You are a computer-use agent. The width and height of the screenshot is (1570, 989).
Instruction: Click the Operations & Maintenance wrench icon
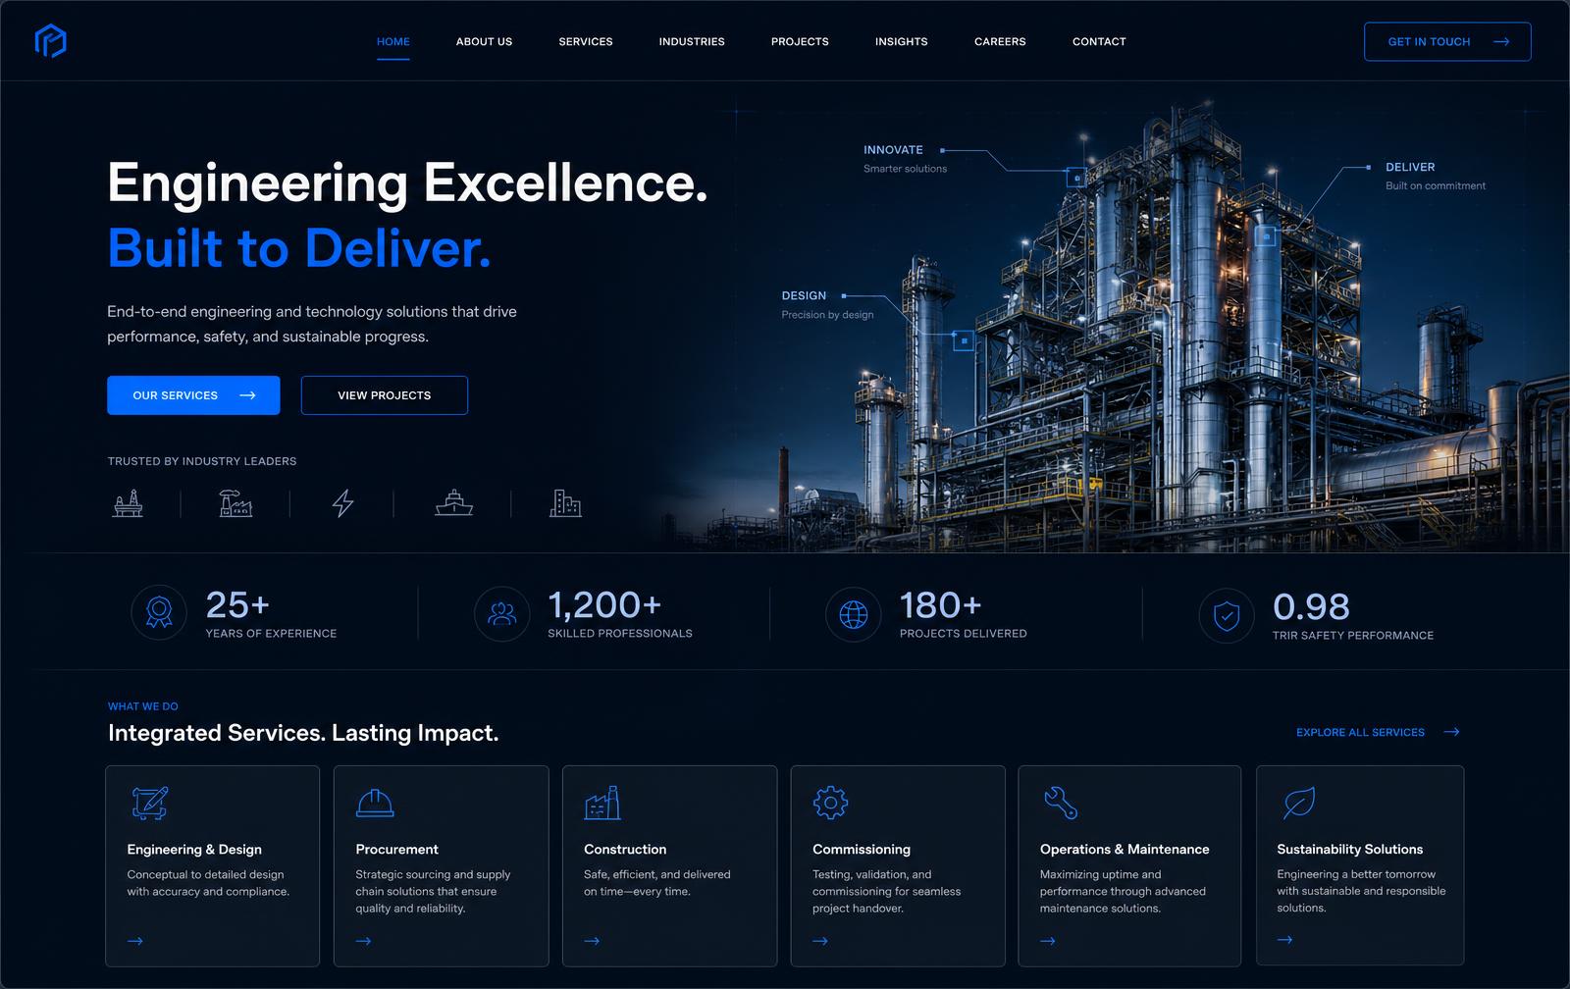tap(1060, 803)
